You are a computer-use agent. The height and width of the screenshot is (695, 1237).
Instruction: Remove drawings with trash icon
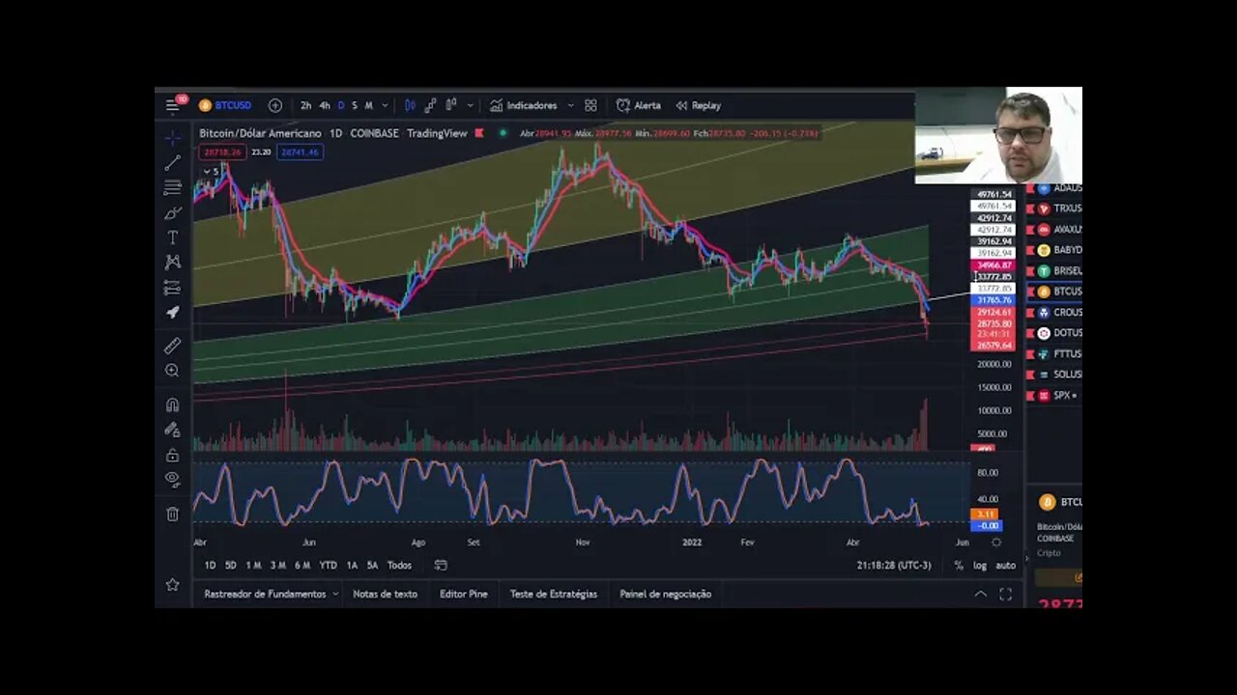click(x=172, y=514)
